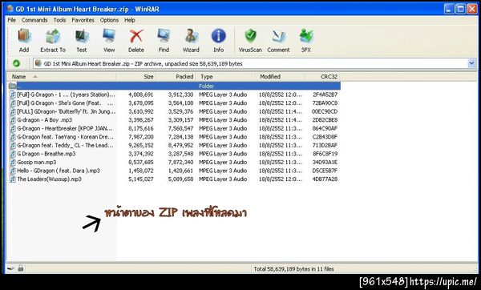Click folder icon of parent folder row
Viewport: 481px width, 290px height.
coord(12,86)
